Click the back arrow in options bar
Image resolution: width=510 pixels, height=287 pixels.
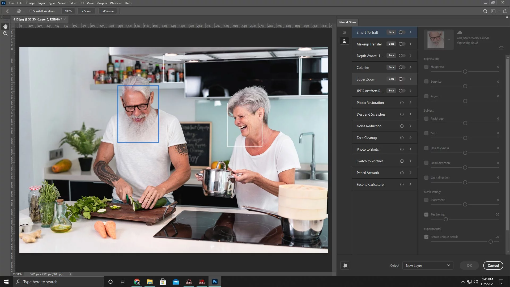7,11
